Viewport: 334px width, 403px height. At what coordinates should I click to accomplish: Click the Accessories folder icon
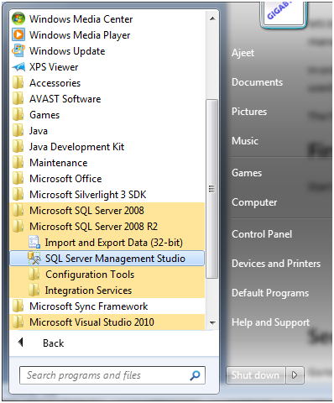click(18, 83)
